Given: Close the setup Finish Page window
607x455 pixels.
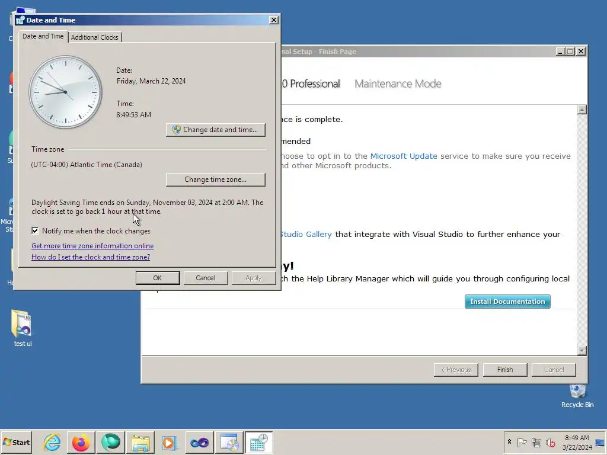Looking at the screenshot, I should click(581, 52).
